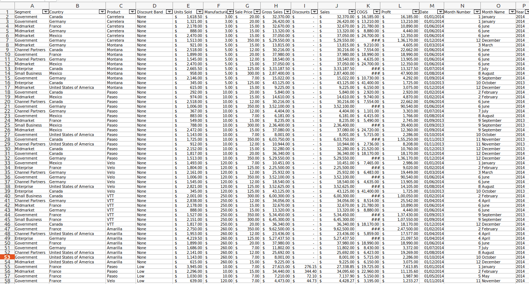The width and height of the screenshot is (529, 284).
Task: Open the Product column filter dropdown
Action: 133,12
